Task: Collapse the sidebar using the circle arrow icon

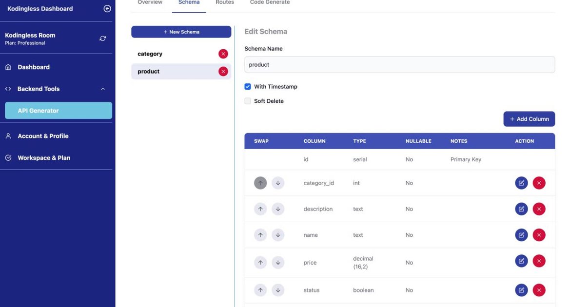Action: [x=107, y=8]
